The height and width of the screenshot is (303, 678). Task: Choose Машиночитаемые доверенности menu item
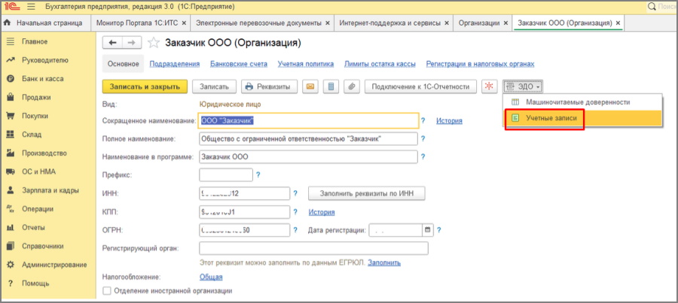[583, 102]
